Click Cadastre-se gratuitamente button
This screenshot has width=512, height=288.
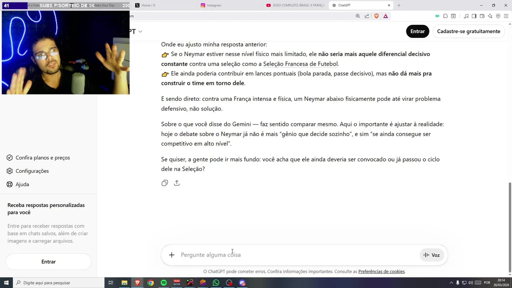(x=468, y=31)
